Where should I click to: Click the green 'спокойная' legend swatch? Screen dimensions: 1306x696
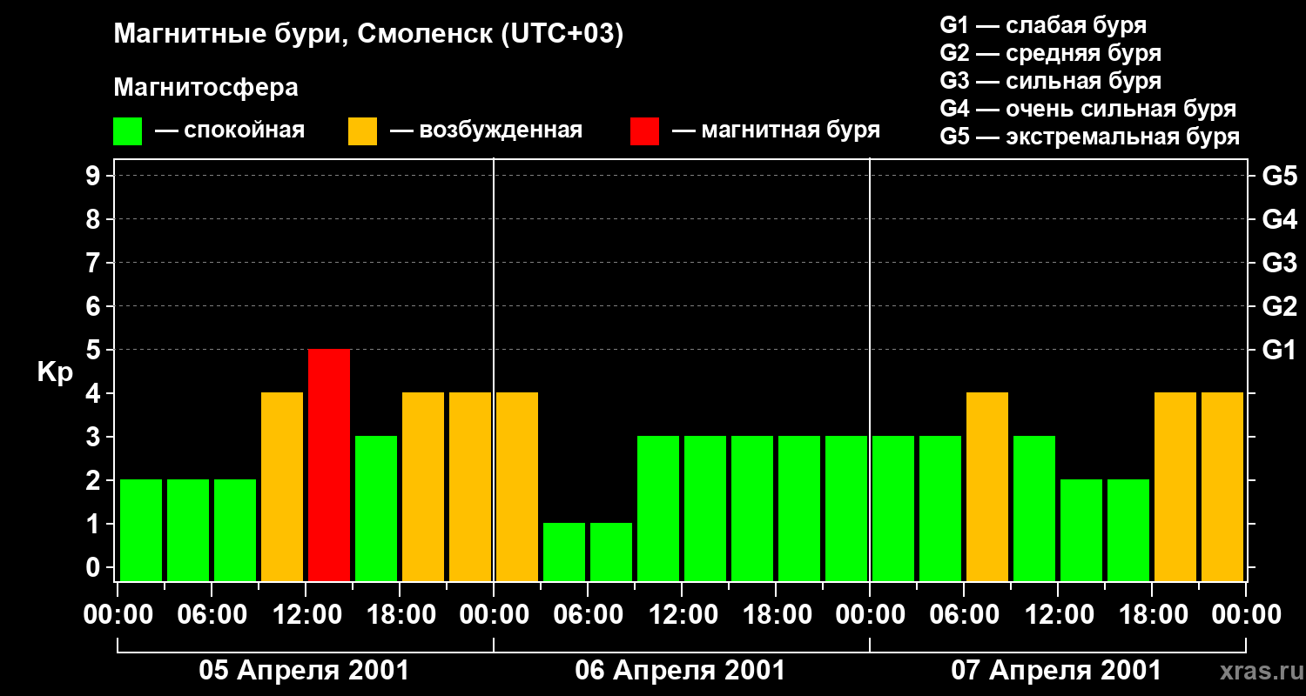[x=128, y=131]
